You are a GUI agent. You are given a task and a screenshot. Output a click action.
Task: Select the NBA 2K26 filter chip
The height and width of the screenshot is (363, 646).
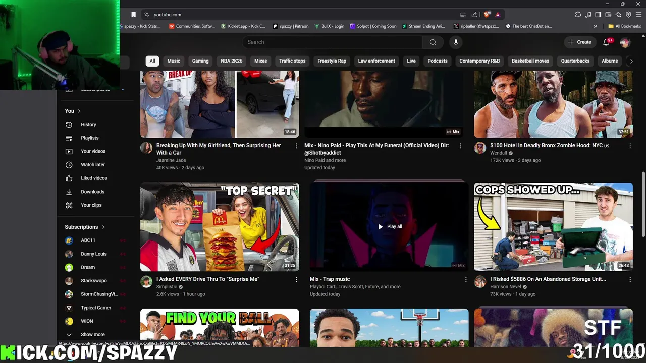[232, 61]
